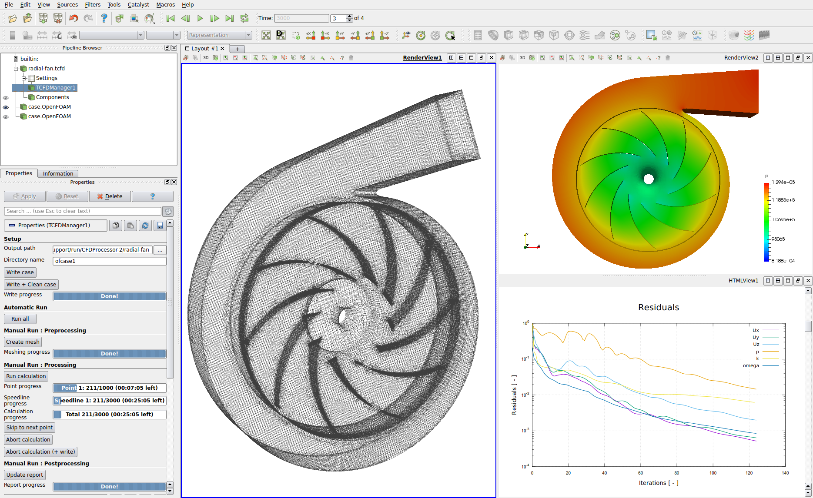813x498 pixels.
Task: Toggle the animation Loop icon
Action: point(244,18)
